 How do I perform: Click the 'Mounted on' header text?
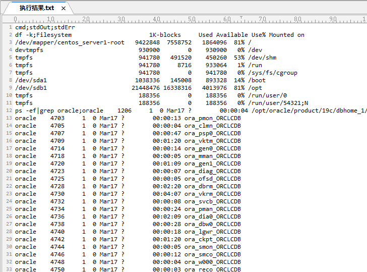287,35
